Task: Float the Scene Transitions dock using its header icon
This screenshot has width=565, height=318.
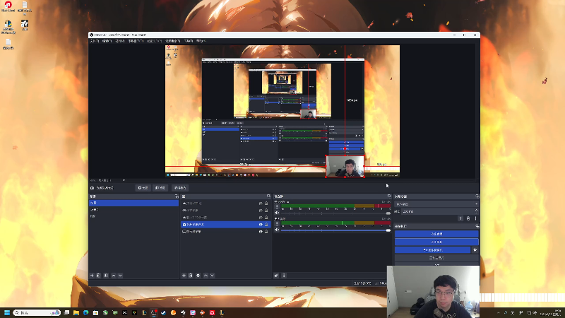Action: tap(477, 196)
